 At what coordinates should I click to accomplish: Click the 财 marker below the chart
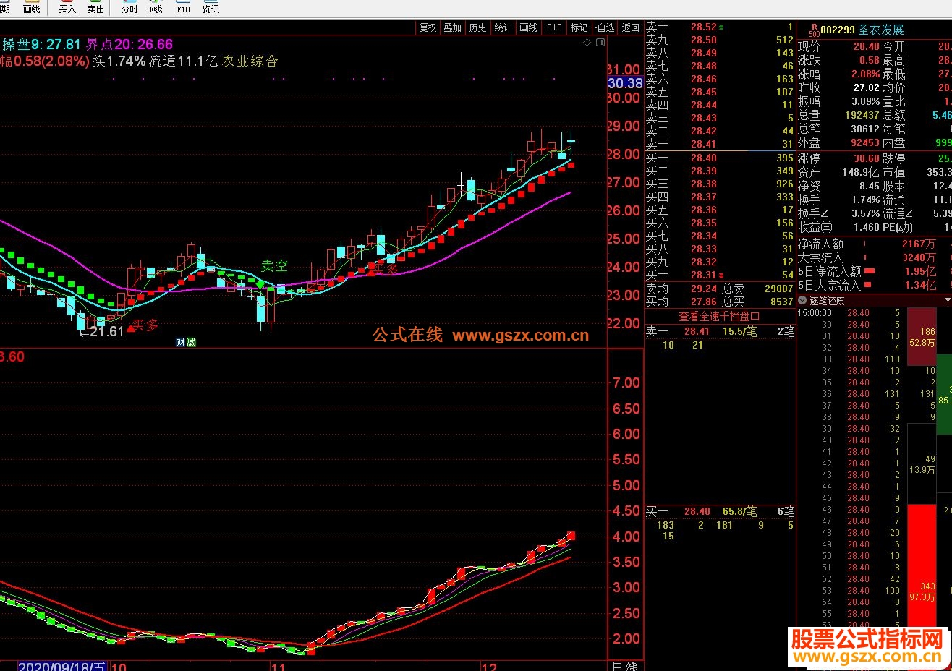click(x=181, y=343)
